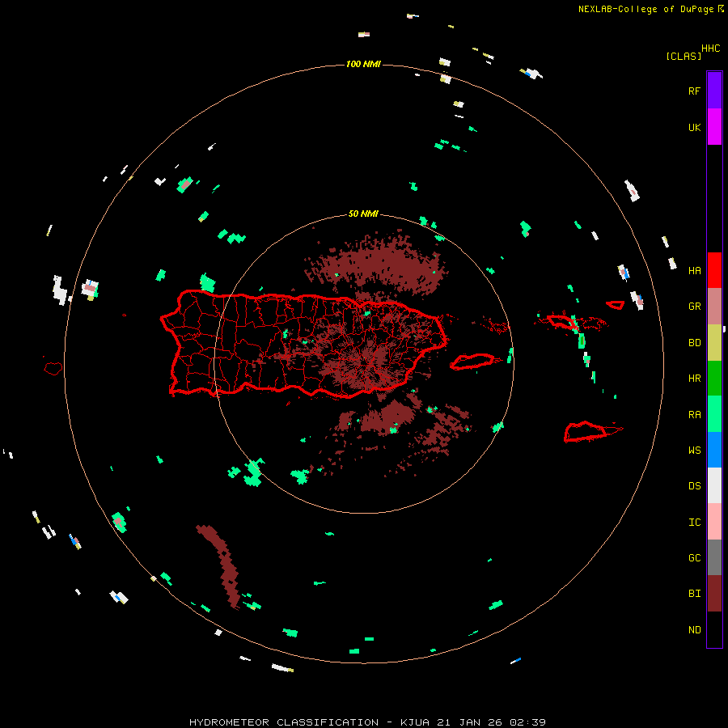The width and height of the screenshot is (728, 728).
Task: Click the GC gray legend swatch
Action: click(714, 557)
